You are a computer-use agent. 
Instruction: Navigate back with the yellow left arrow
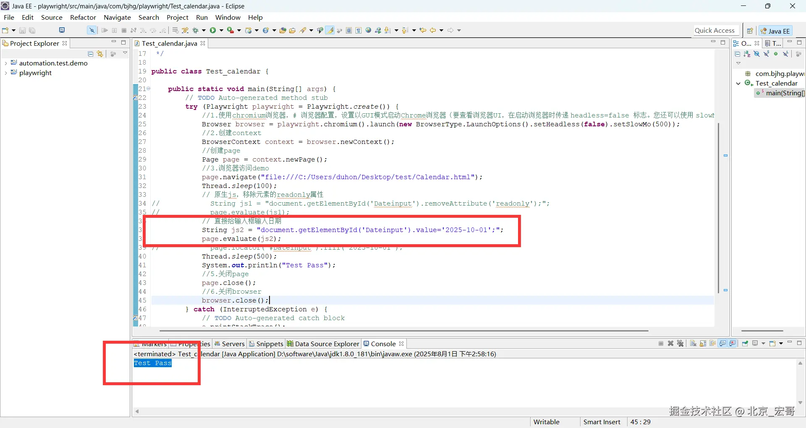tap(433, 30)
